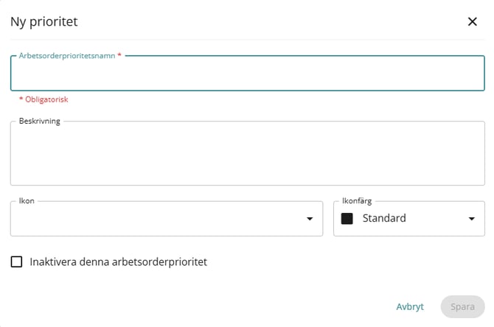The image size is (494, 327).
Task: Click the Arbetsorderprioritetsnamn field label
Action: 67,56
